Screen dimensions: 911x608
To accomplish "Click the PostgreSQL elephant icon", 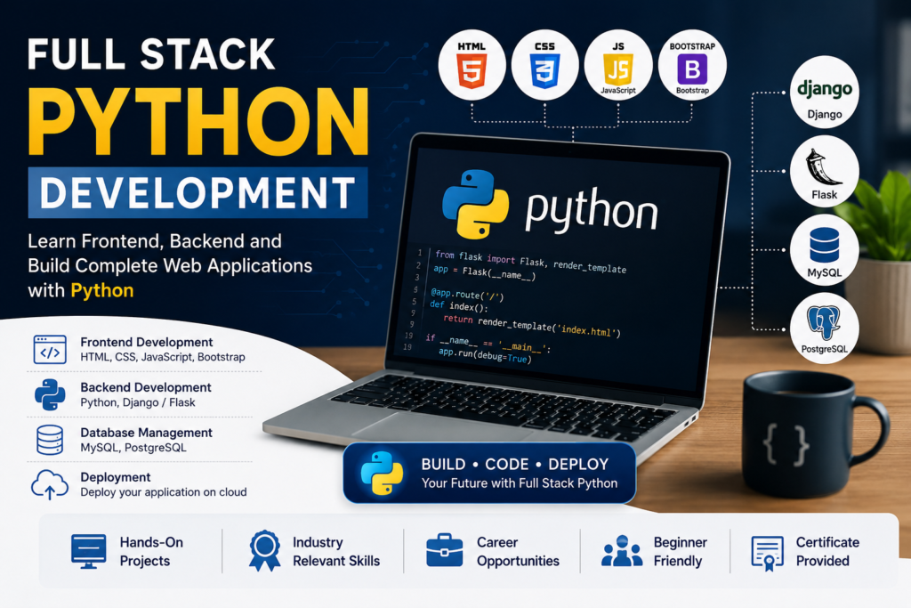I will pyautogui.click(x=824, y=322).
